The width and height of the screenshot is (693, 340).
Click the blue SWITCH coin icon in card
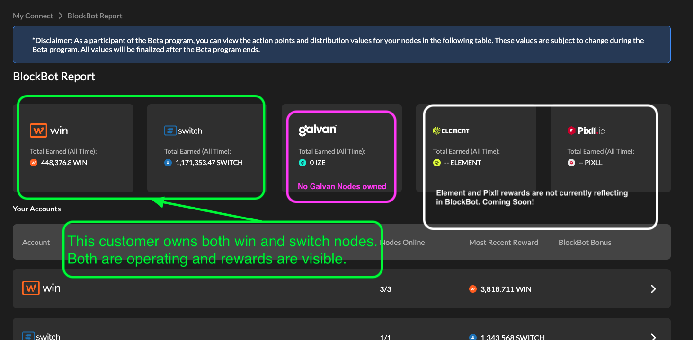tap(168, 163)
